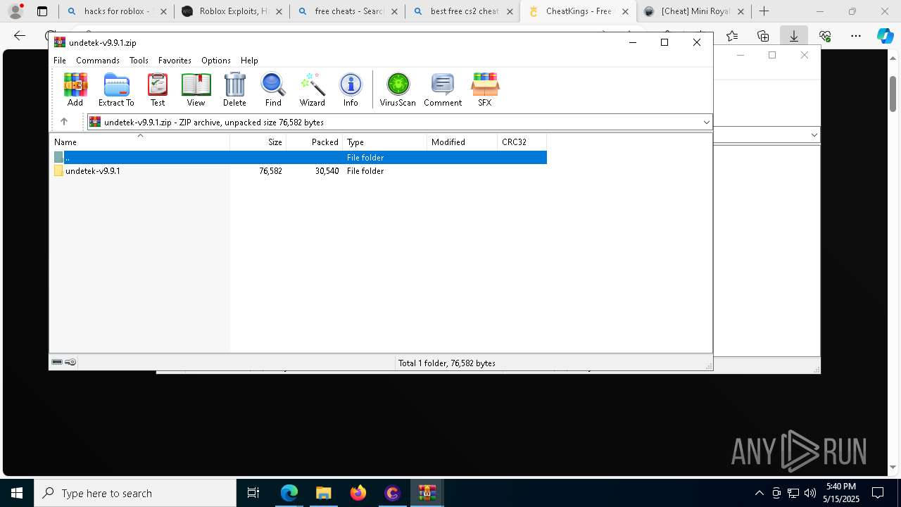Expand the dropdown in the background window
The width and height of the screenshot is (901, 507).
tap(814, 134)
